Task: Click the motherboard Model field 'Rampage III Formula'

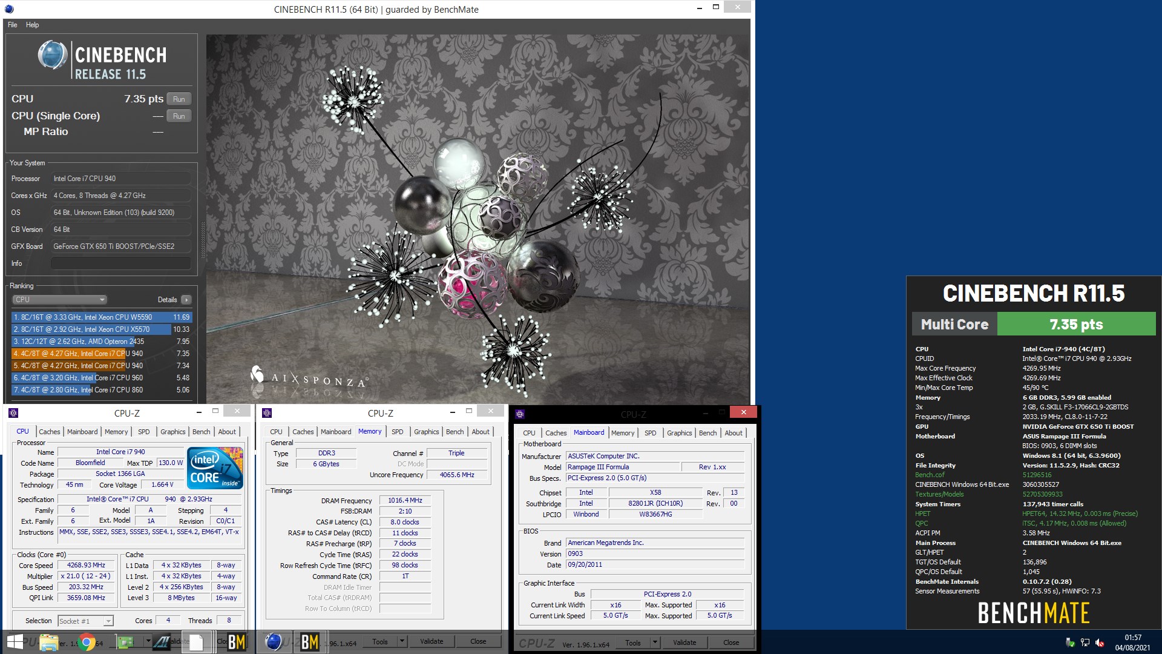Action: click(622, 467)
